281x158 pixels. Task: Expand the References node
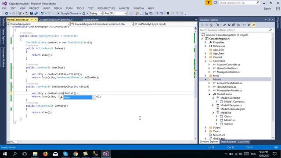click(205, 46)
